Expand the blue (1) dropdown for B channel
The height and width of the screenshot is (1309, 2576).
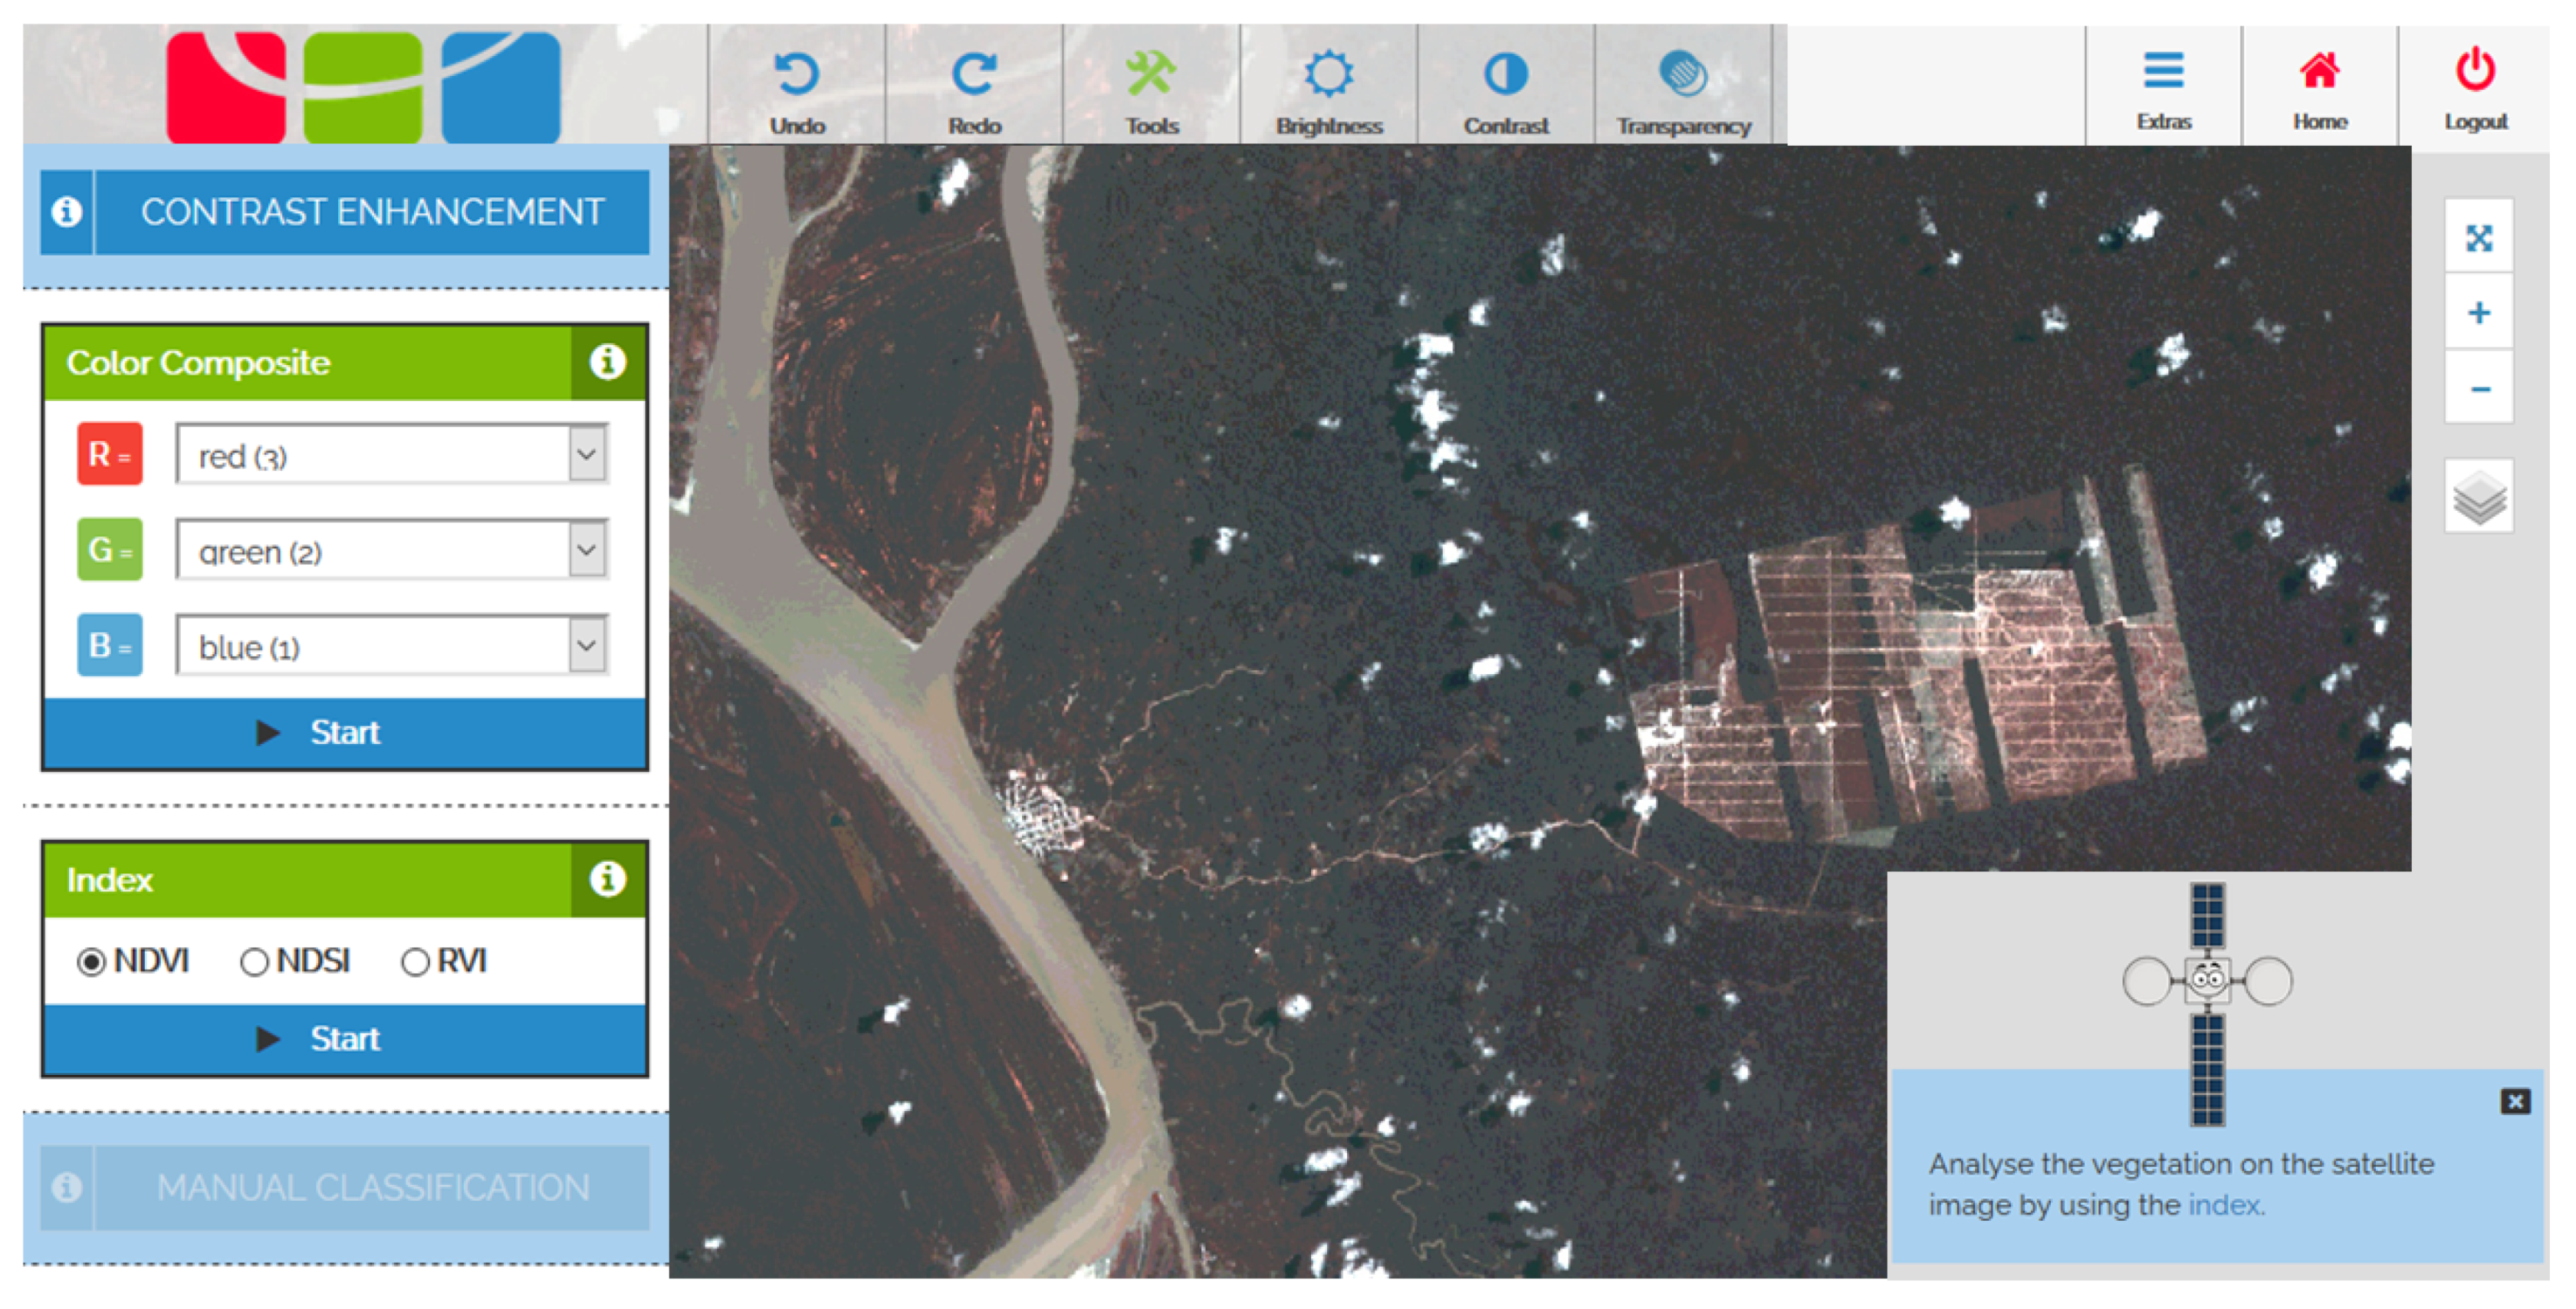pos(587,646)
